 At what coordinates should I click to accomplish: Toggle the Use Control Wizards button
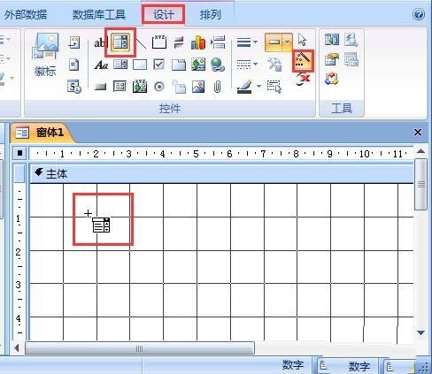tap(303, 60)
